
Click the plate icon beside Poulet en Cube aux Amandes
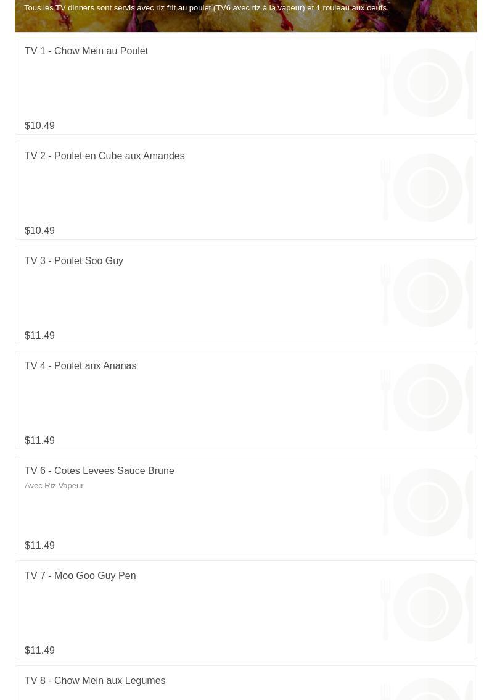tap(427, 188)
